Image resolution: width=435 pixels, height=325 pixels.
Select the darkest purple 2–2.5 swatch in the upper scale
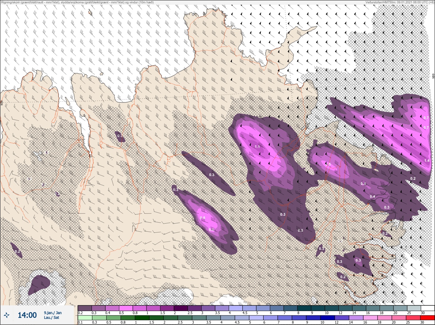pyautogui.click(x=181, y=308)
